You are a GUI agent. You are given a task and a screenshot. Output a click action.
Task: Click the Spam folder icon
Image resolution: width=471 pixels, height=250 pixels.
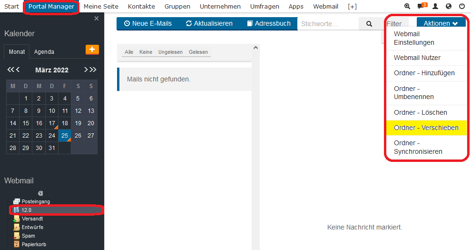17,236
